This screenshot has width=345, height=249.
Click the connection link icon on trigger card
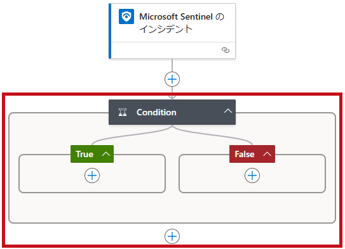click(x=226, y=50)
